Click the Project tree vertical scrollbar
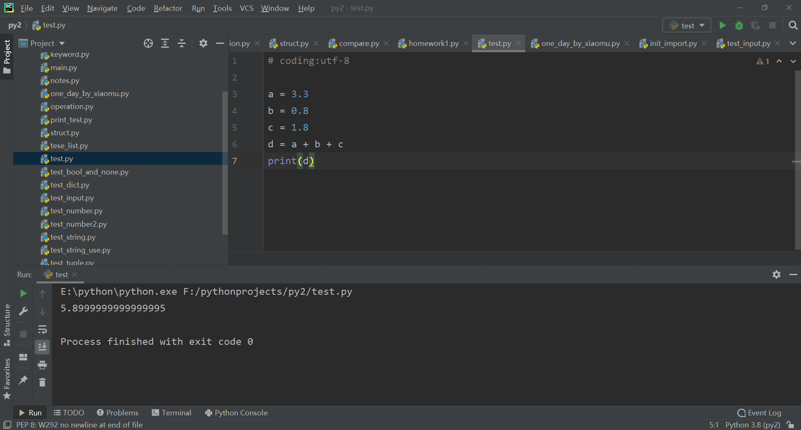This screenshot has height=430, width=801. click(x=225, y=163)
